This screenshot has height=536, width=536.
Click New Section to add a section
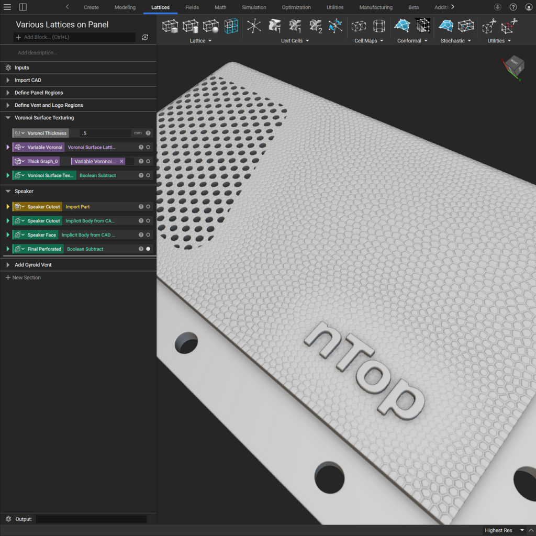click(x=23, y=277)
